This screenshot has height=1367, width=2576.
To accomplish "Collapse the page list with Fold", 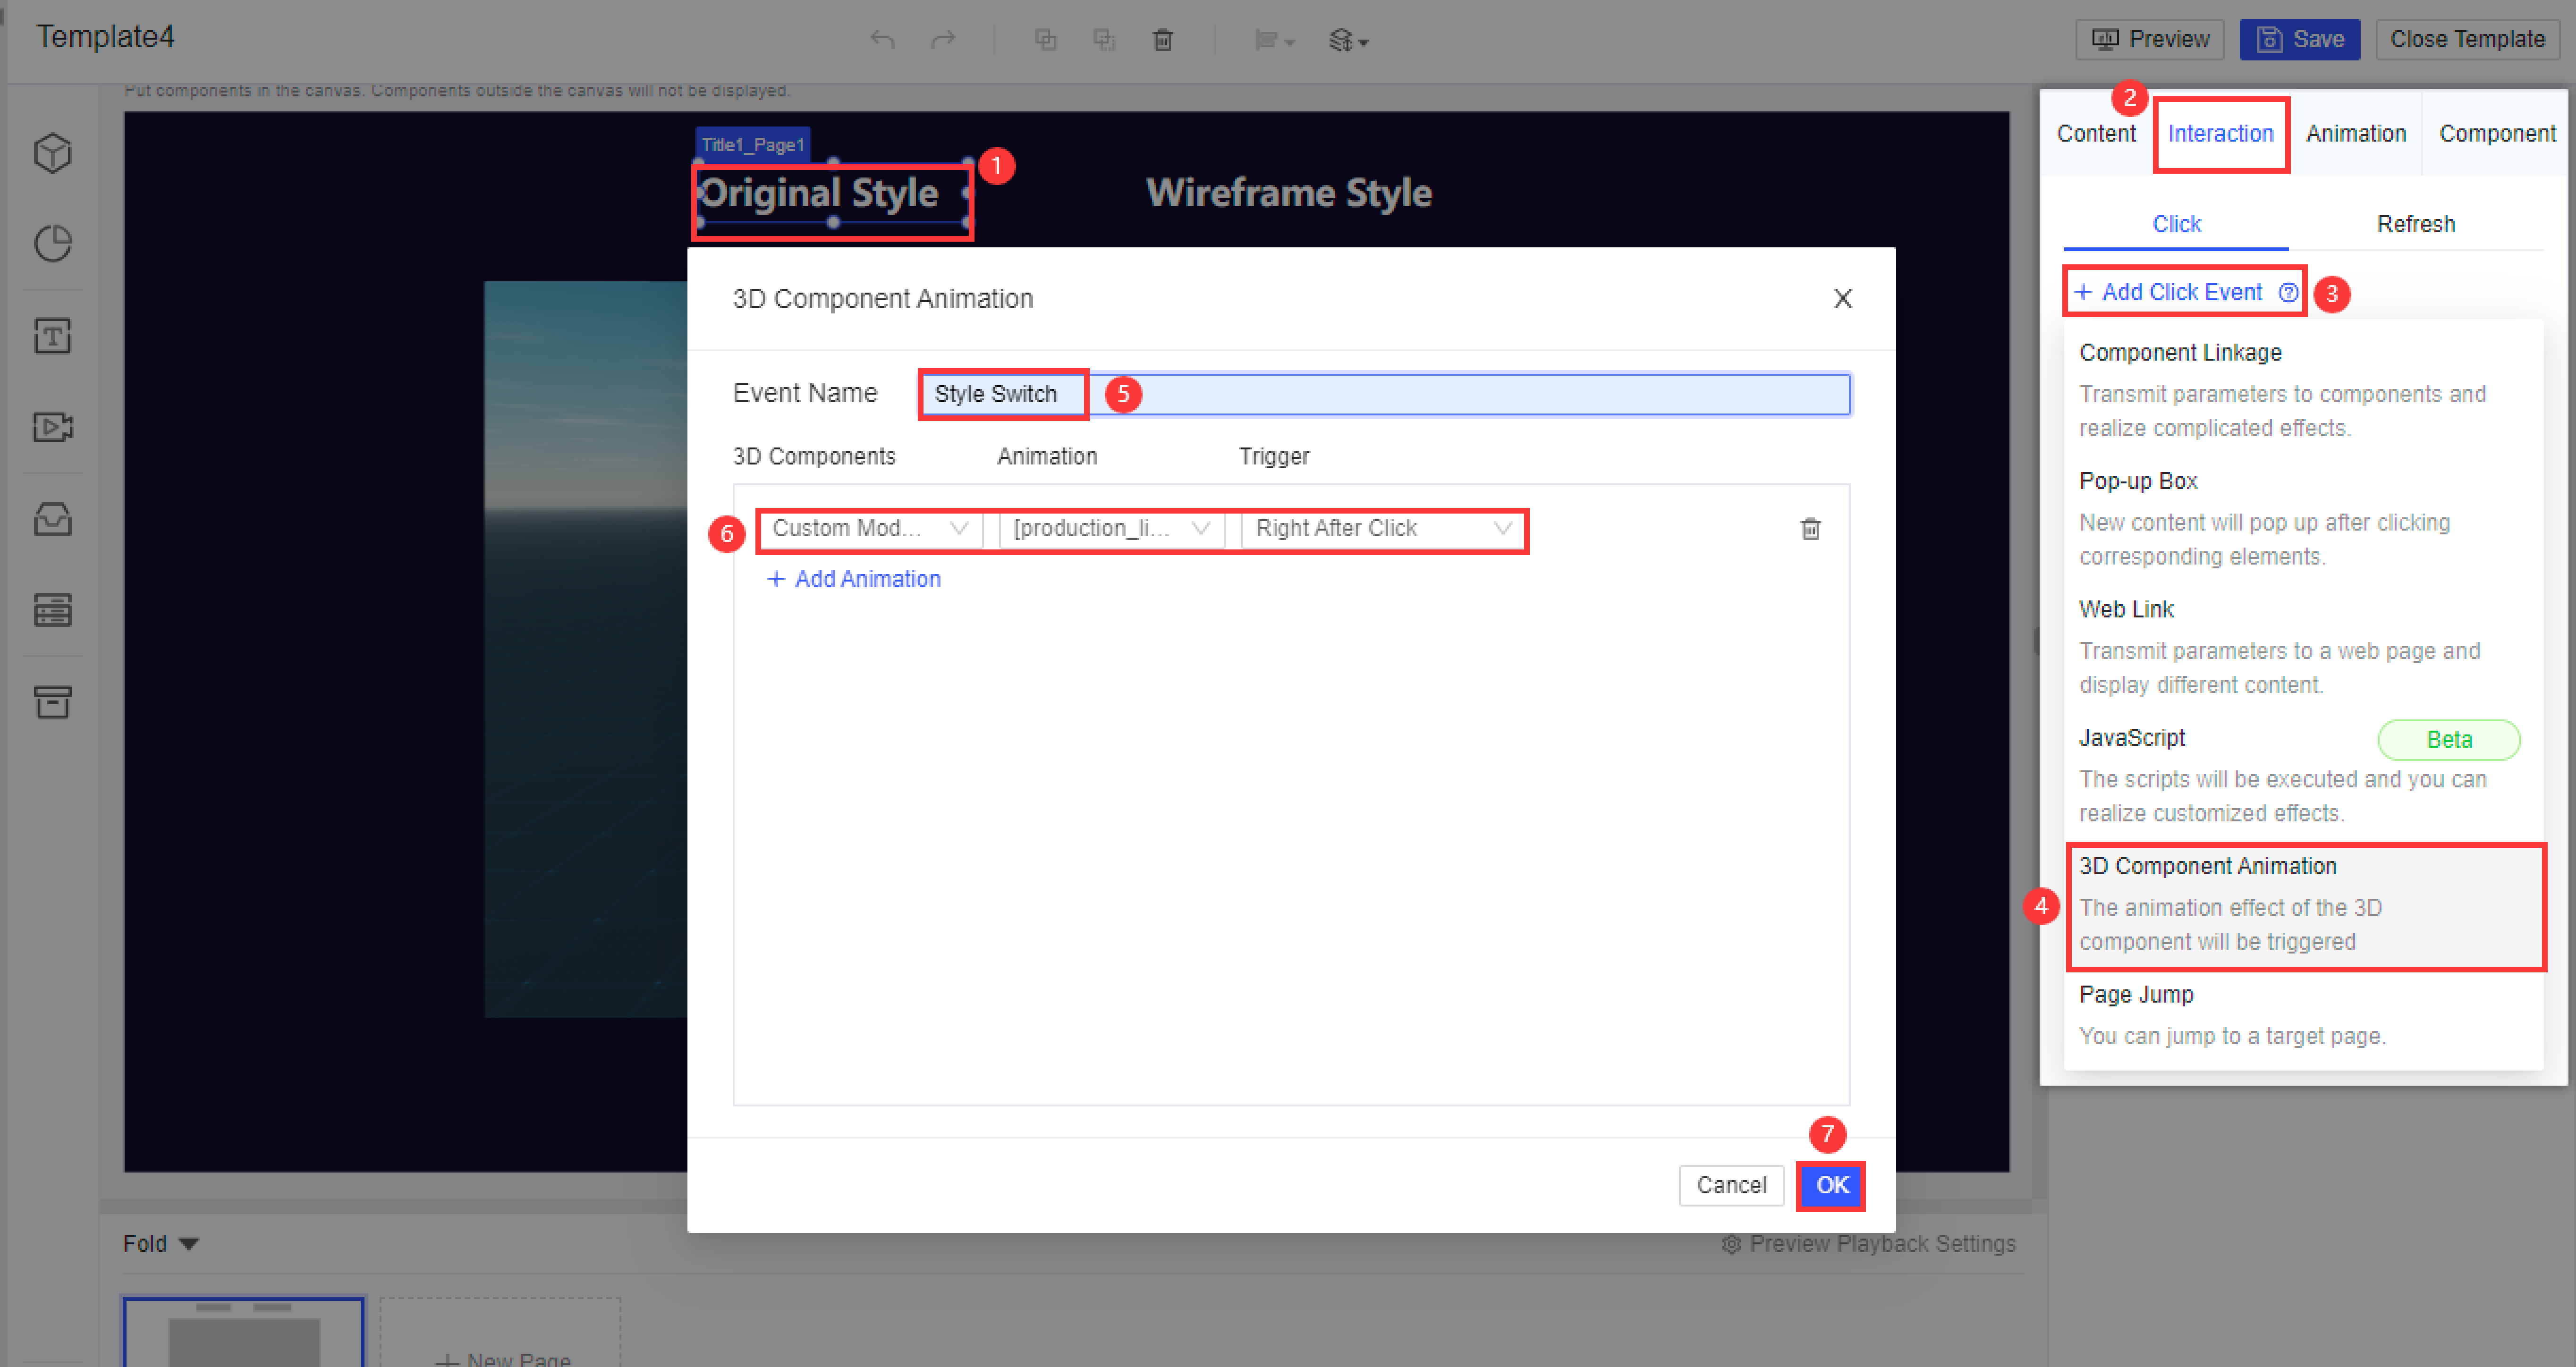I will coord(161,1243).
